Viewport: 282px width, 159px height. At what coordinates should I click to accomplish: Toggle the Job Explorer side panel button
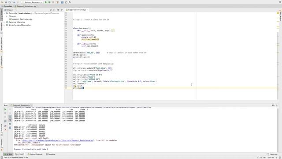pyautogui.click(x=1, y=62)
